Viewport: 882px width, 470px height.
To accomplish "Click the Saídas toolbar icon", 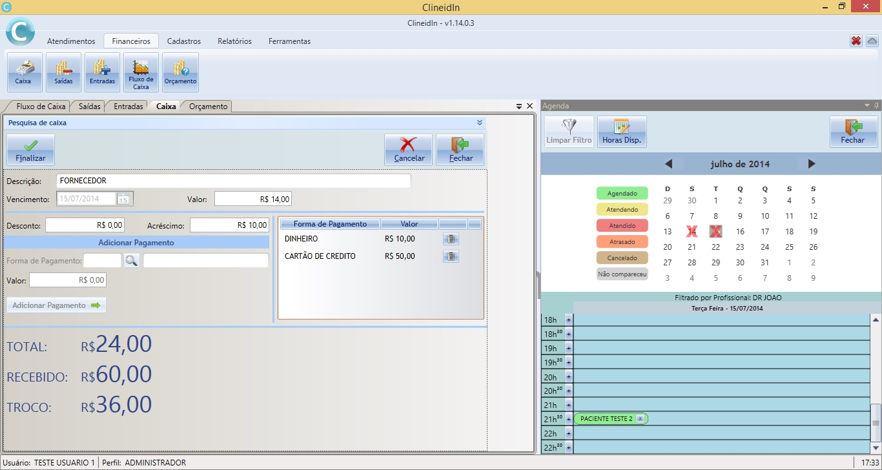I will pos(63,72).
